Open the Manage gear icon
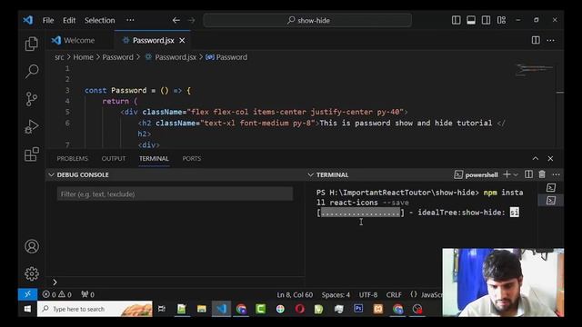Viewport: 582px width, 327px height. (32, 273)
